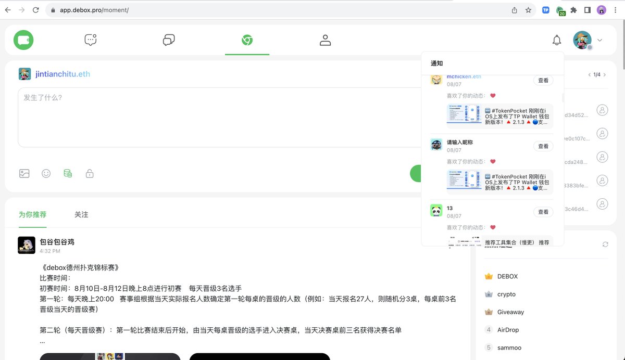Image resolution: width=625 pixels, height=360 pixels.
Task: Click follow user icon next to 3383bfe address
Action: 602,181
